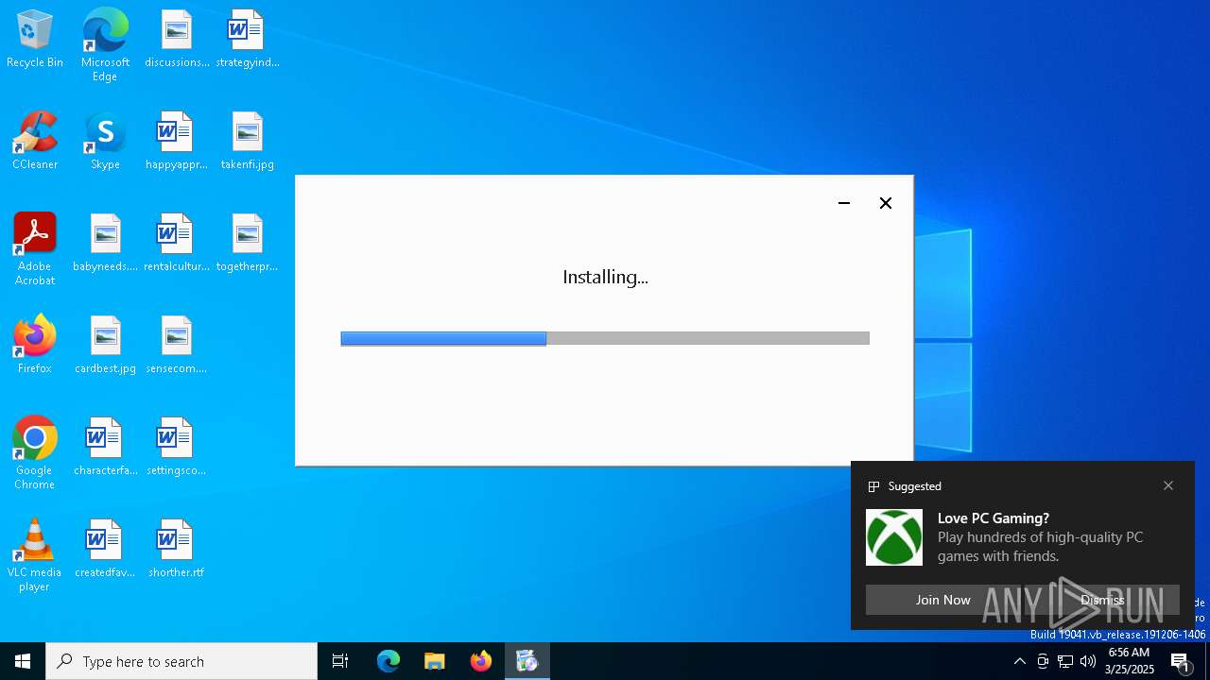Click Join Now in Xbox notification
The image size is (1210, 680).
pyautogui.click(x=942, y=600)
